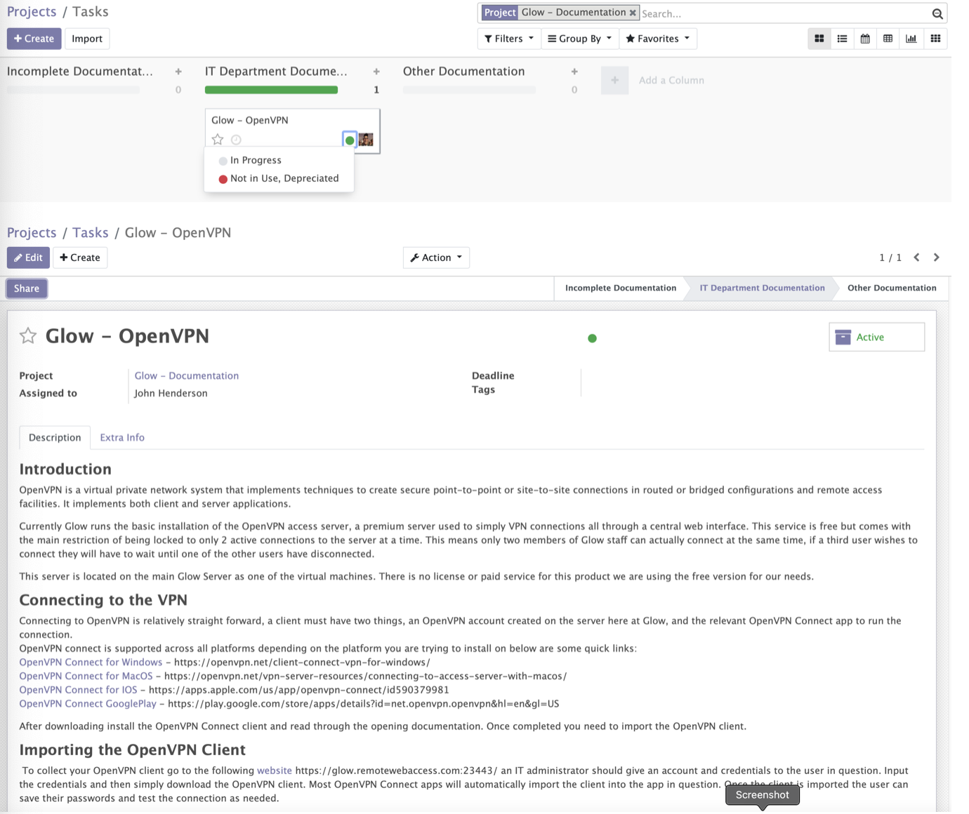The height and width of the screenshot is (814, 969).
Task: Add task in Incomplete Documentation column
Action: pyautogui.click(x=178, y=72)
